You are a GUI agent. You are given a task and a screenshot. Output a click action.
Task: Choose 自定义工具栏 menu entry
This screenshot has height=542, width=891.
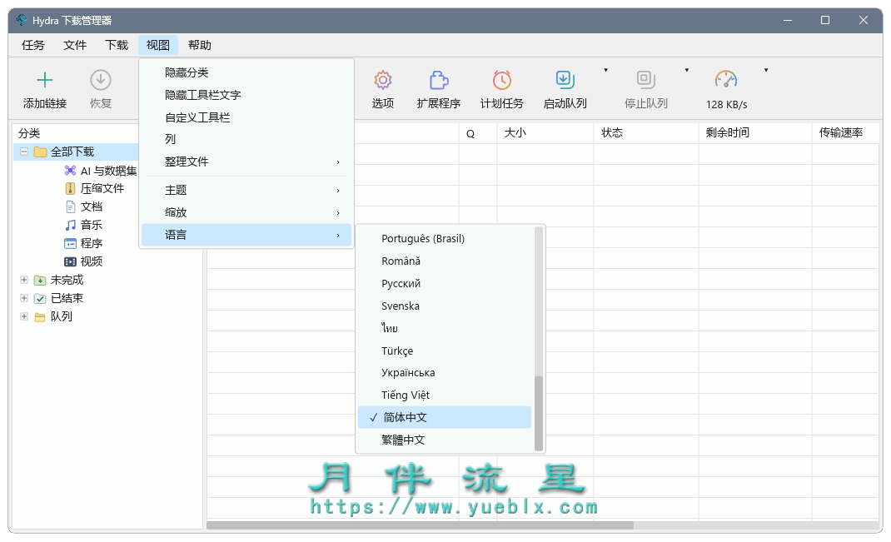(x=246, y=117)
